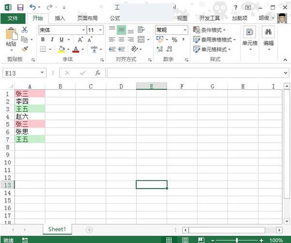This screenshot has width=291, height=243.
Task: Click the Save icon in quick access toolbar
Action: click(x=20, y=7)
